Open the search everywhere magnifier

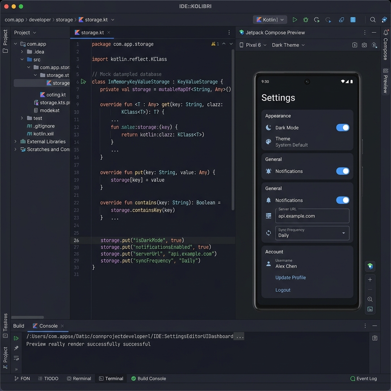(x=373, y=20)
